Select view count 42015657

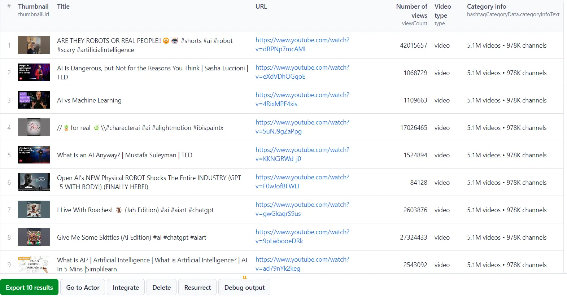tap(413, 45)
